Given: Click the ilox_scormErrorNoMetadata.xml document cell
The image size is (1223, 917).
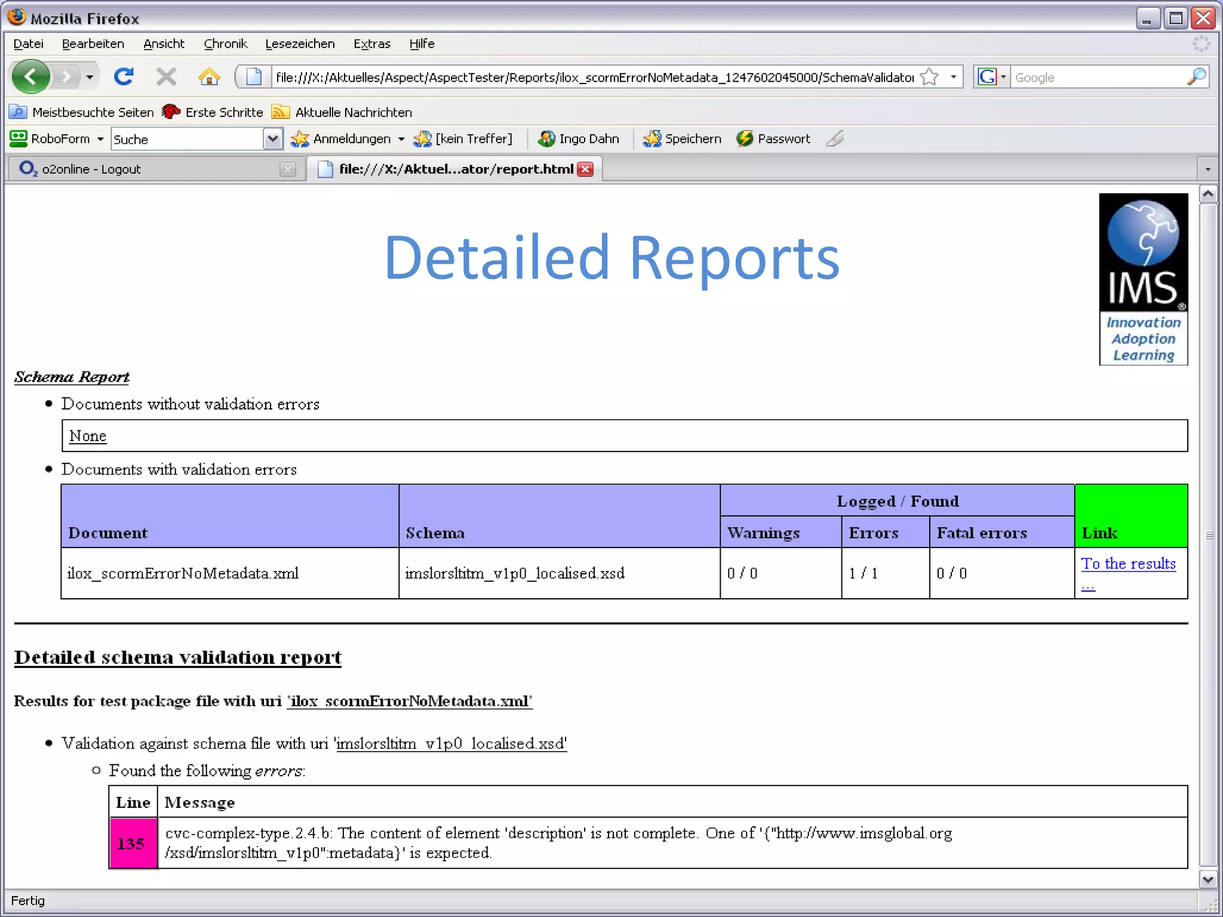Looking at the screenshot, I should (230, 573).
